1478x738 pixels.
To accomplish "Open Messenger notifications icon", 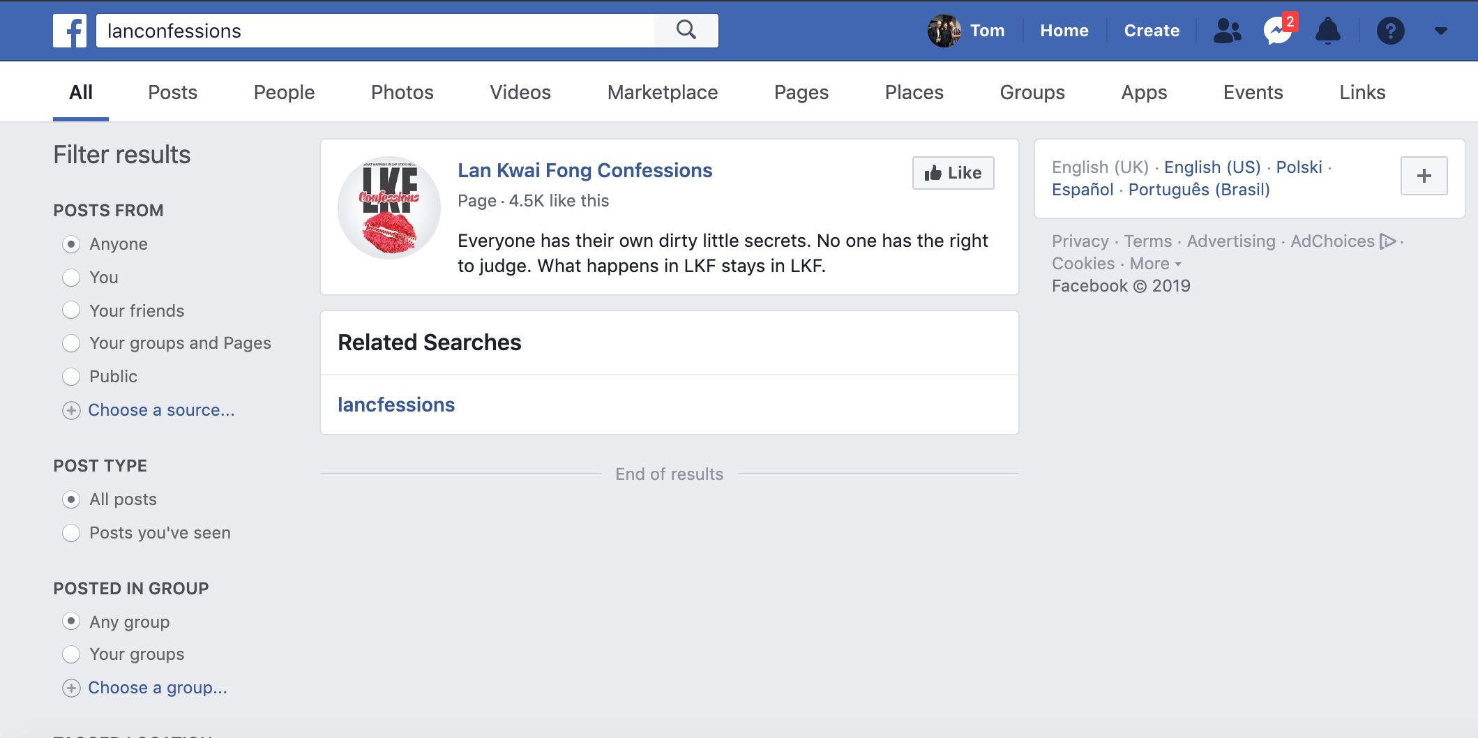I will (1278, 31).
